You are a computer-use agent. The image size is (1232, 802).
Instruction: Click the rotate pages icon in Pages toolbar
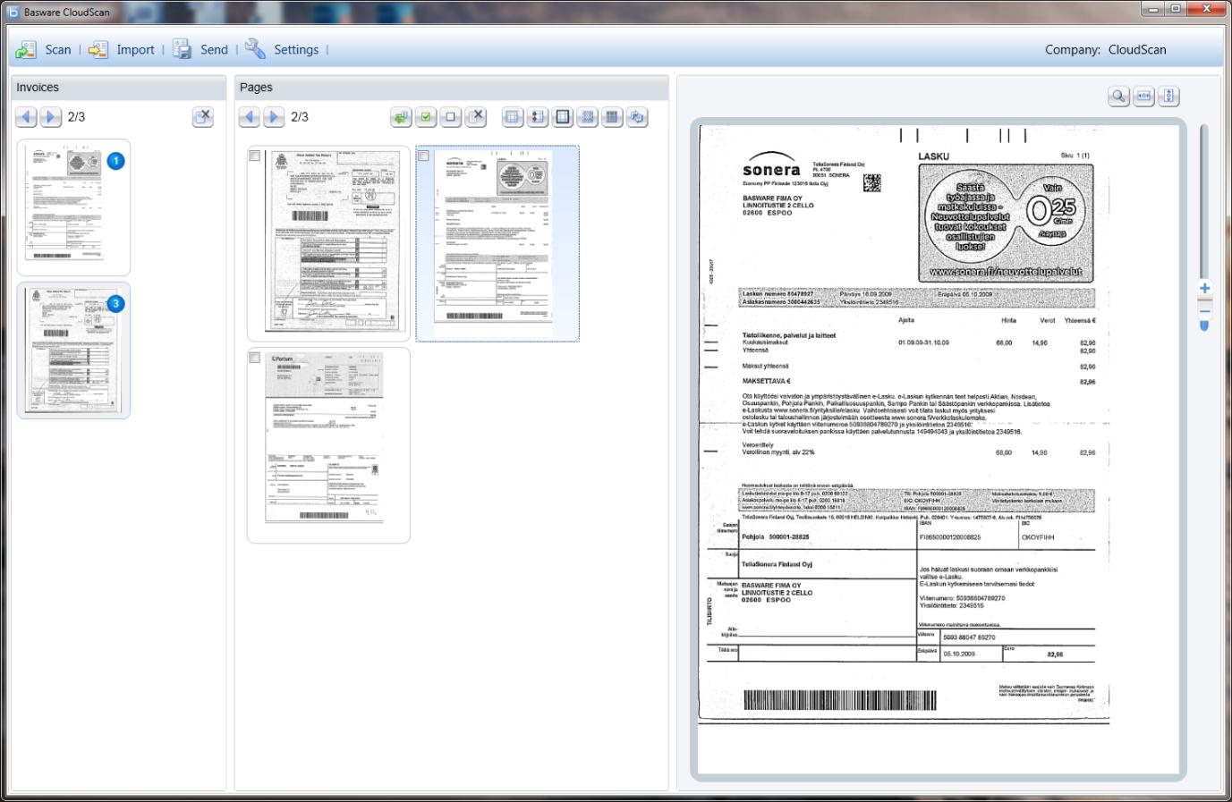pyautogui.click(x=637, y=117)
